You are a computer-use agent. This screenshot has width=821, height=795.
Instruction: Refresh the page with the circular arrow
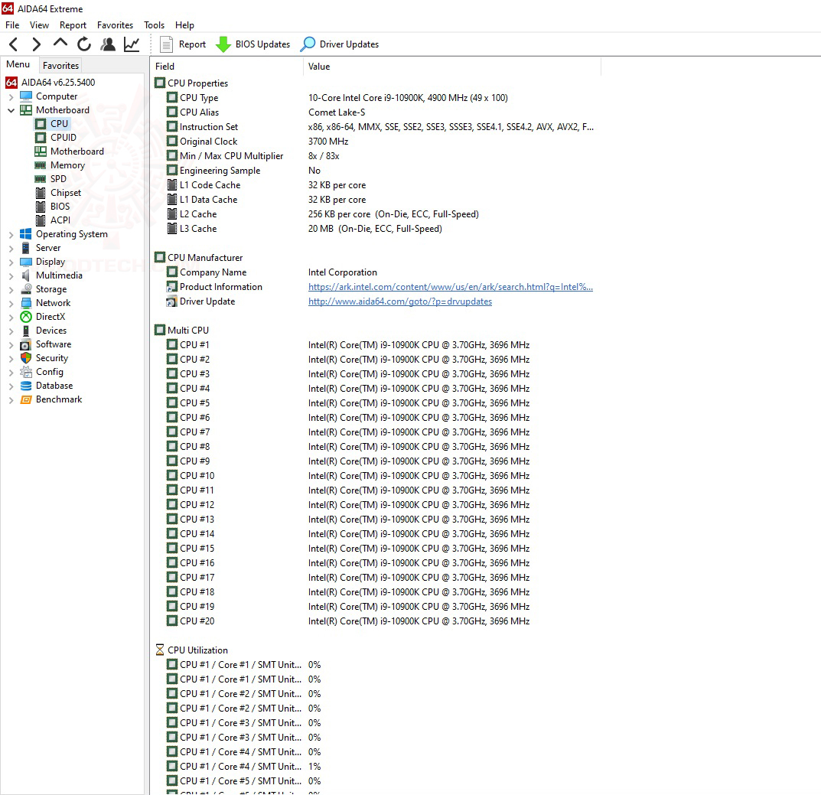(83, 44)
